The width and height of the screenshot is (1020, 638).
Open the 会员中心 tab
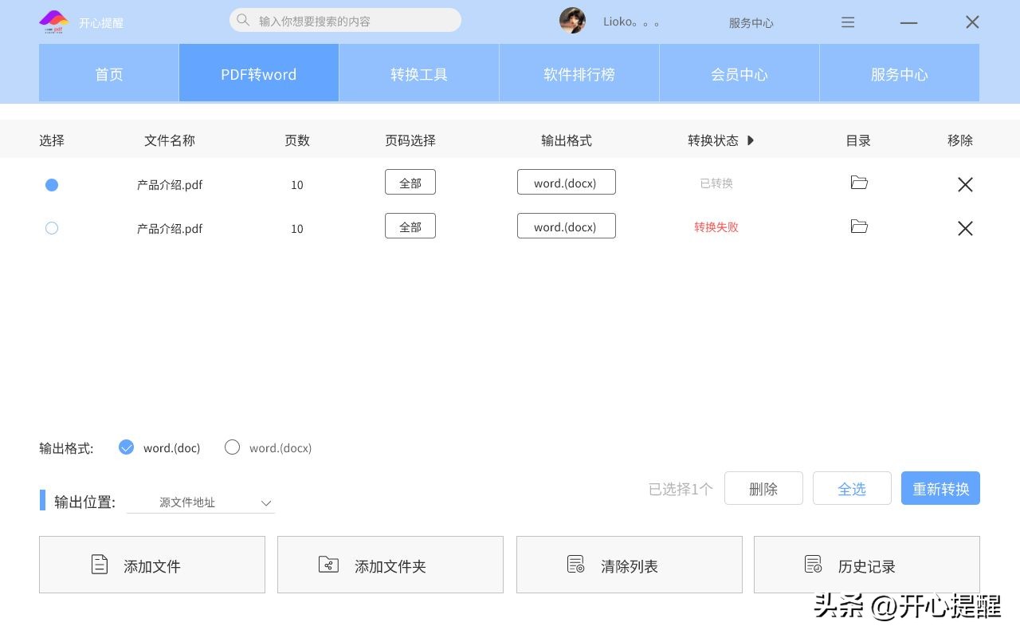click(x=739, y=73)
